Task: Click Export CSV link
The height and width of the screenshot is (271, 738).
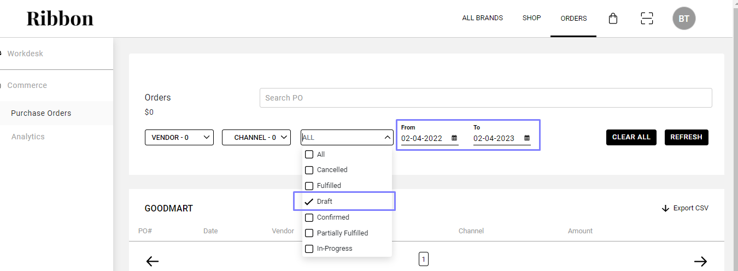Action: [x=685, y=208]
